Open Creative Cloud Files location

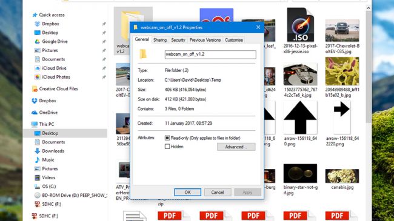click(58, 88)
